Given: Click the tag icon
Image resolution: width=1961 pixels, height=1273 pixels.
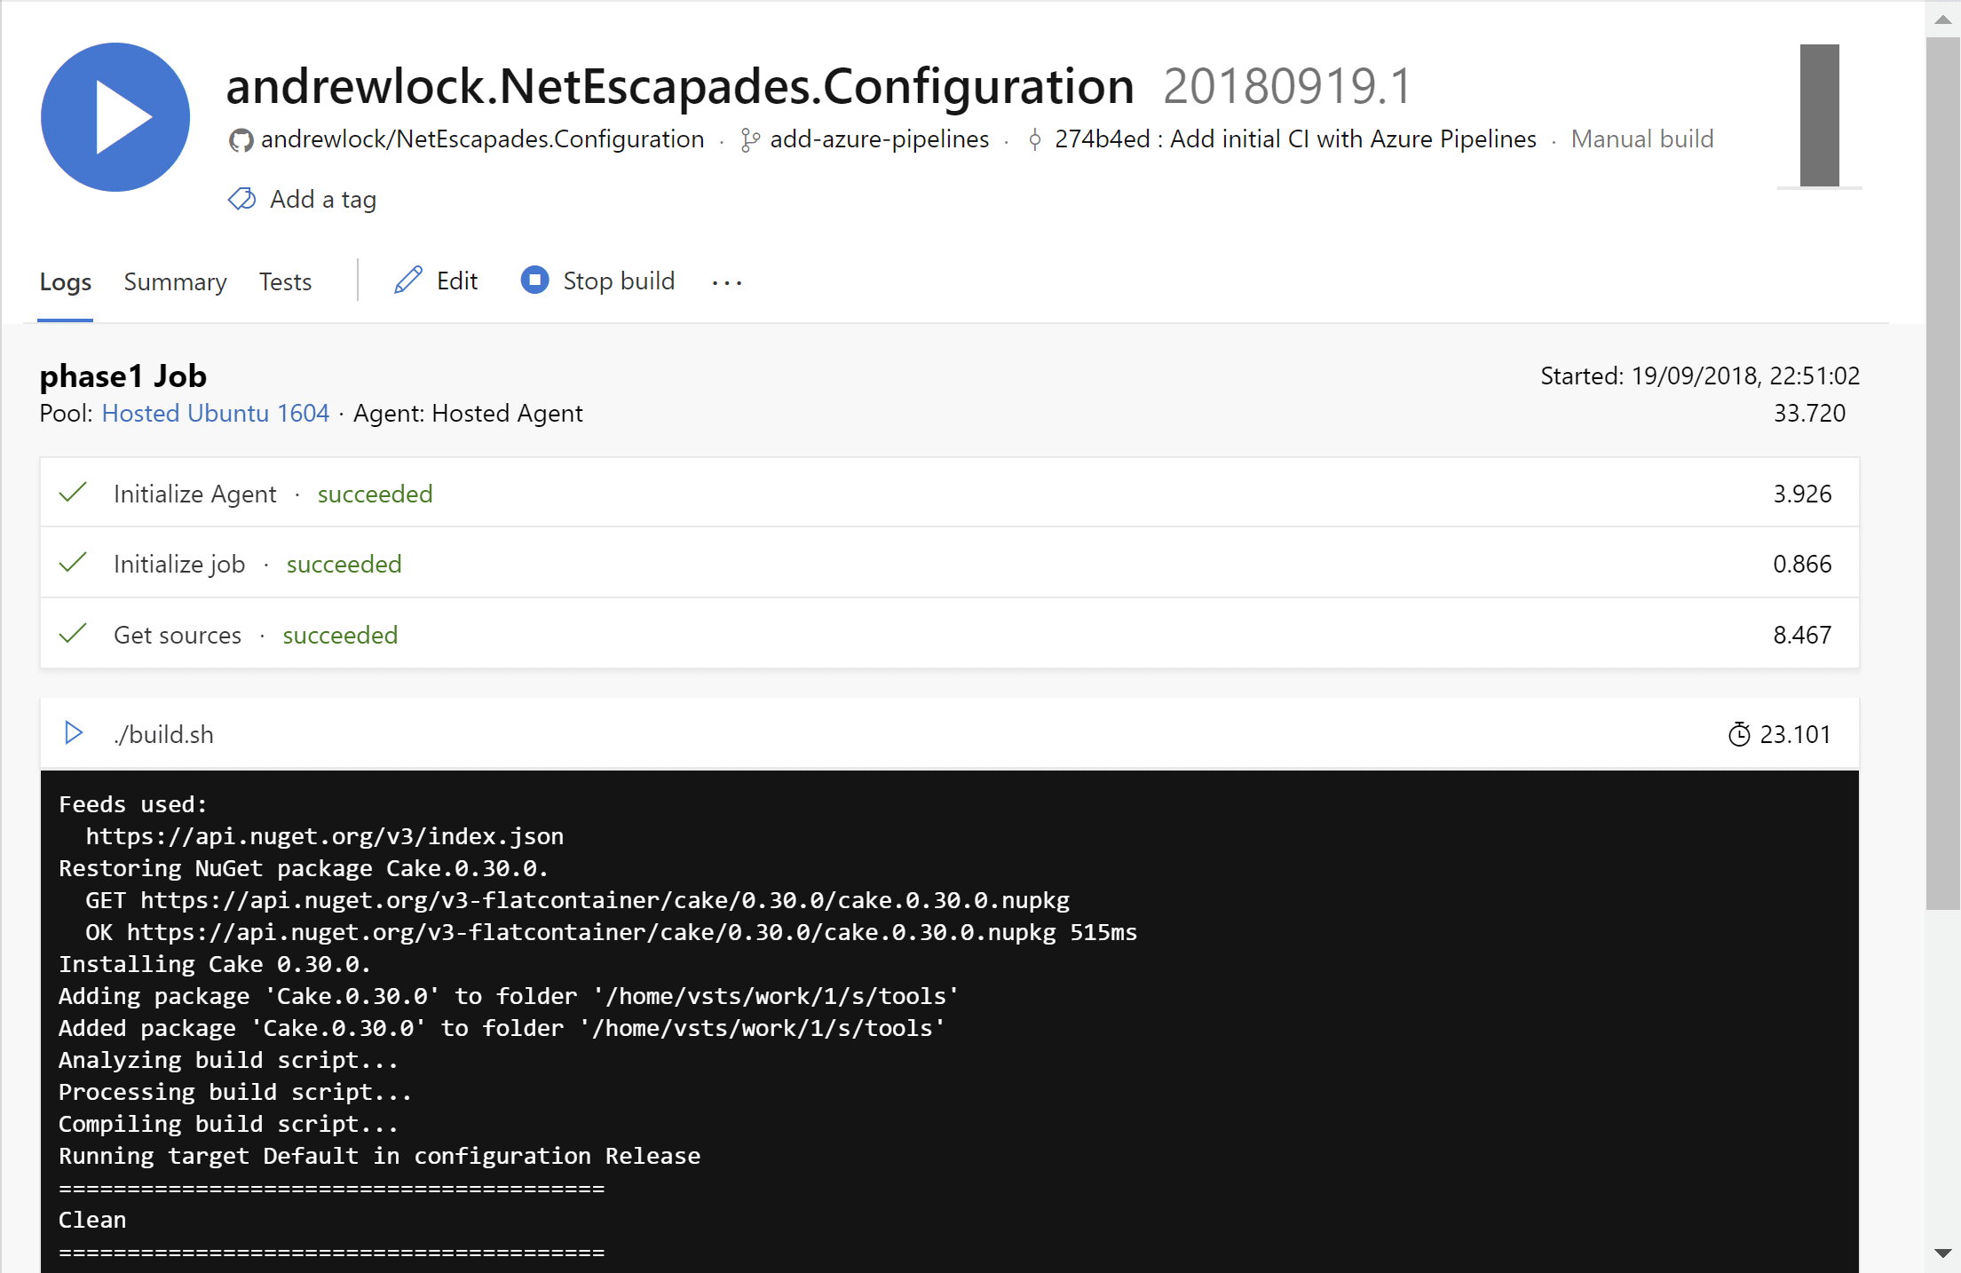Looking at the screenshot, I should 241,199.
